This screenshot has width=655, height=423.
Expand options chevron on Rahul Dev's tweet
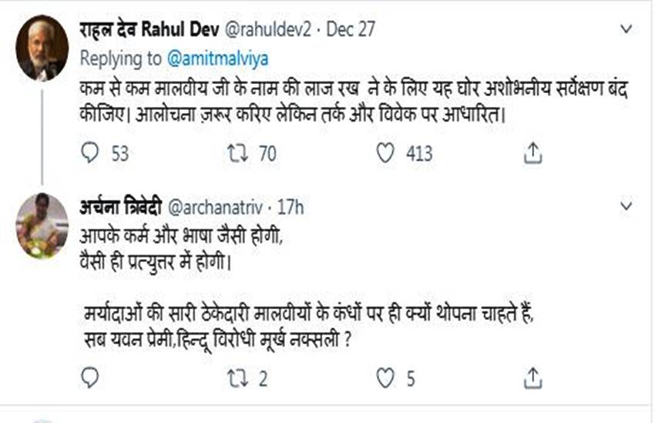pos(627,29)
